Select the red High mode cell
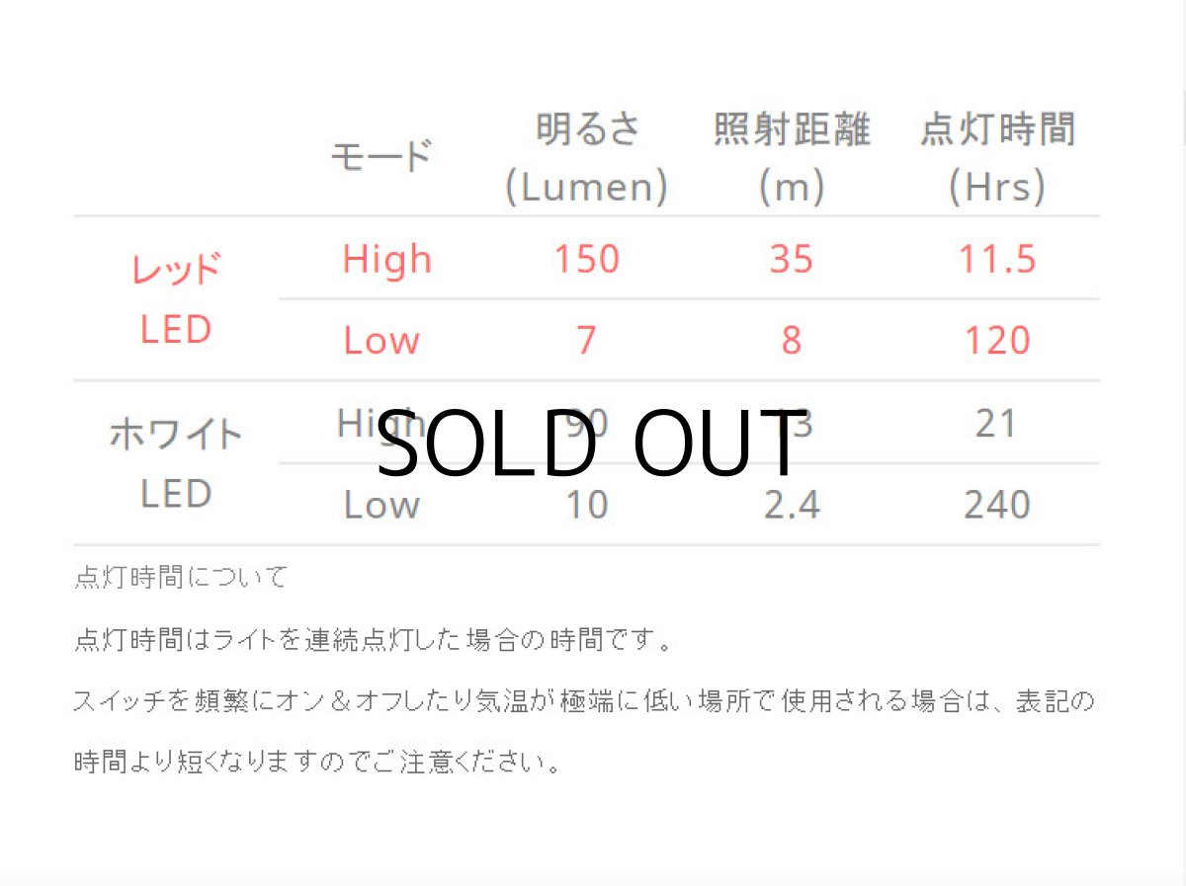 click(386, 259)
